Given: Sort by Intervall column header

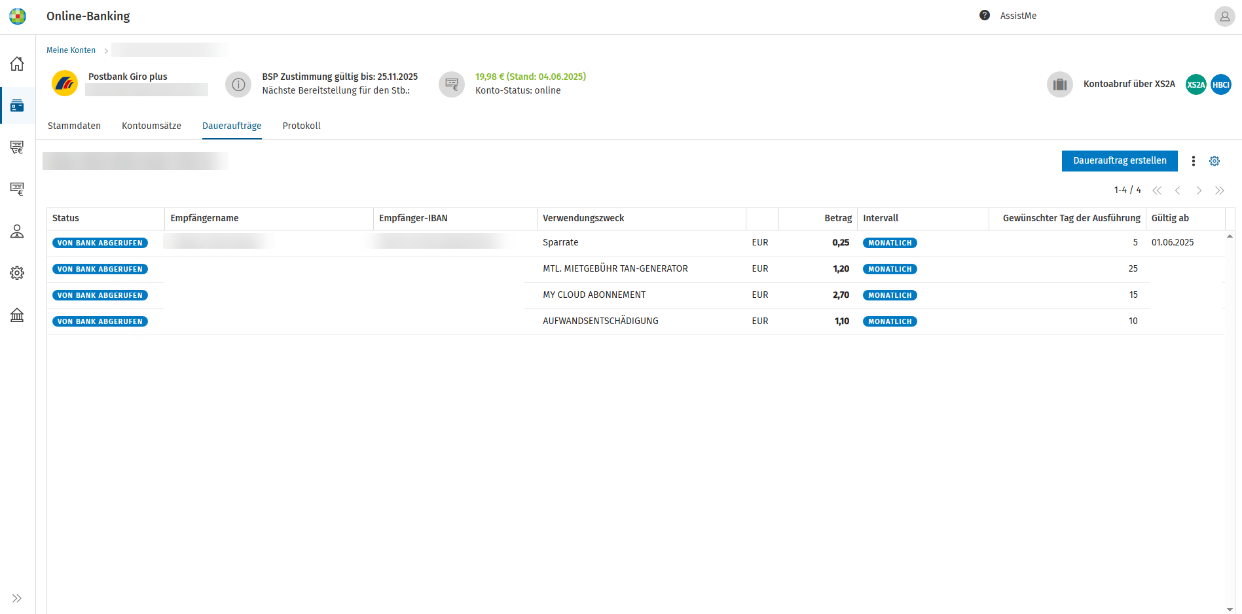Looking at the screenshot, I should click(922, 219).
